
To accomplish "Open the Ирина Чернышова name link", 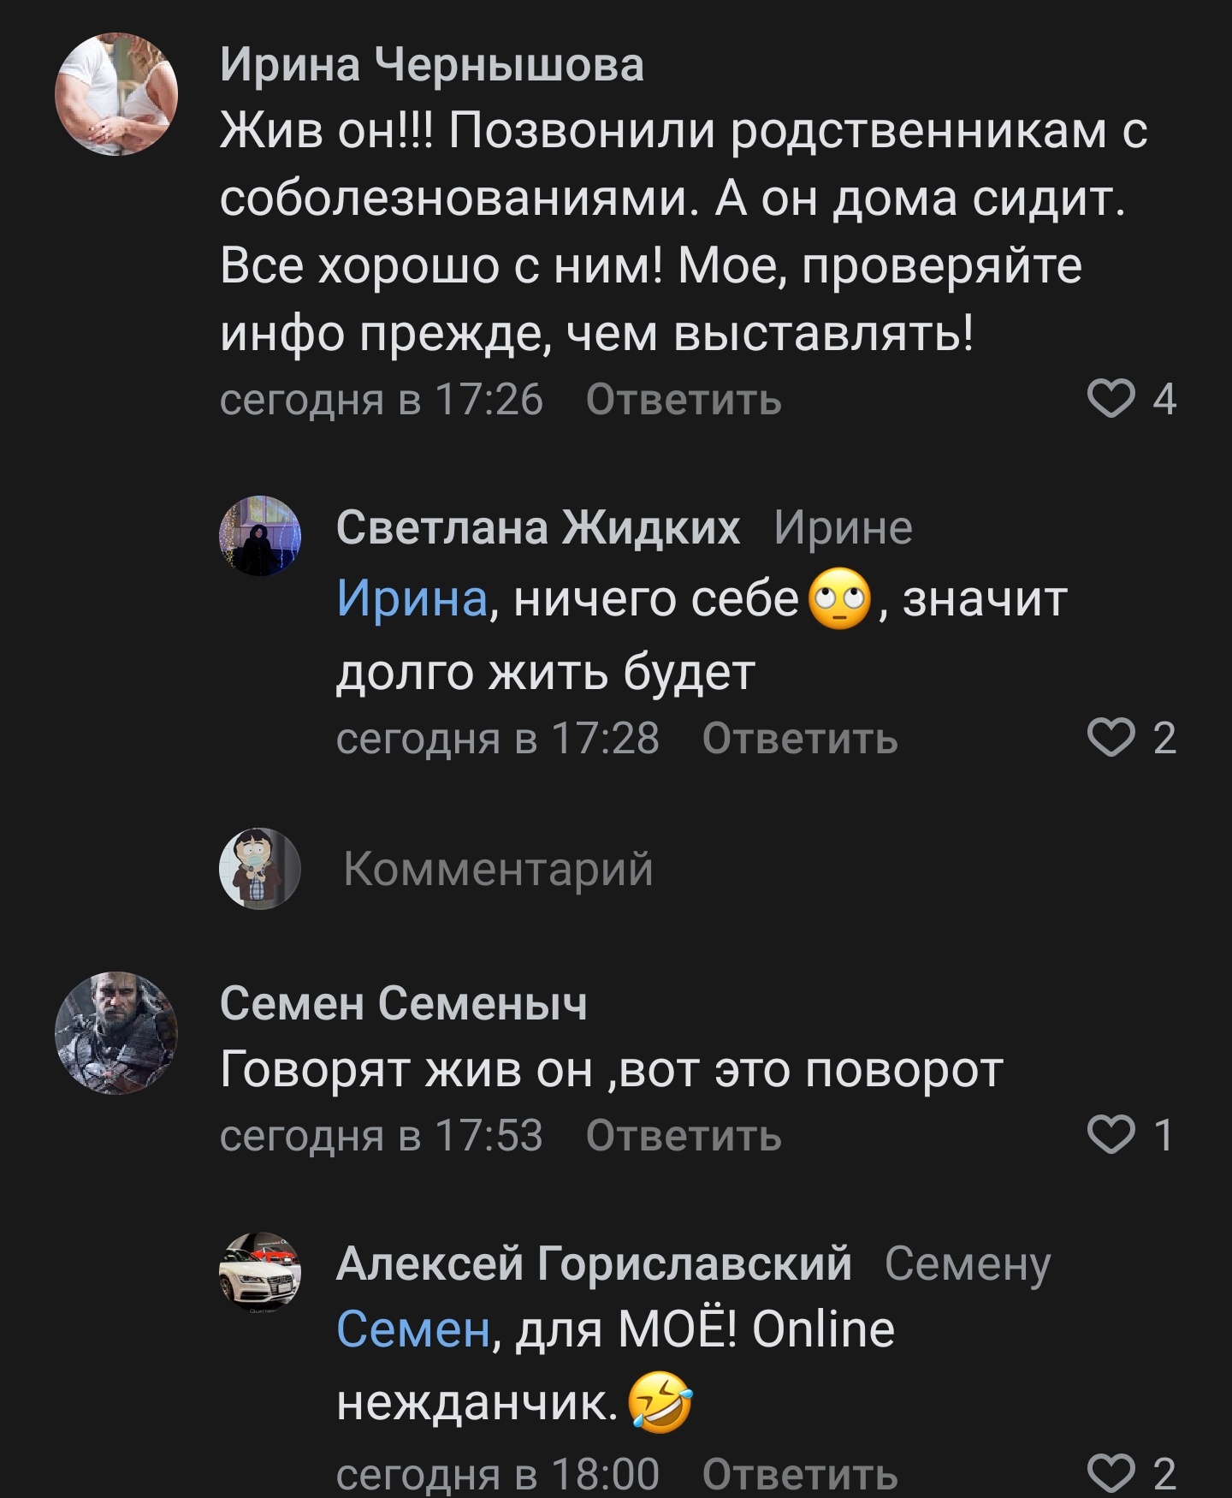I will click(x=432, y=65).
